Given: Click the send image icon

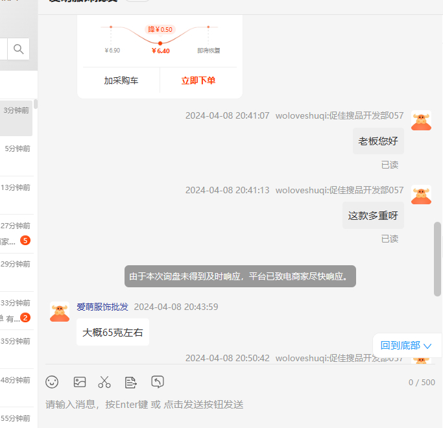Looking at the screenshot, I should pos(80,382).
